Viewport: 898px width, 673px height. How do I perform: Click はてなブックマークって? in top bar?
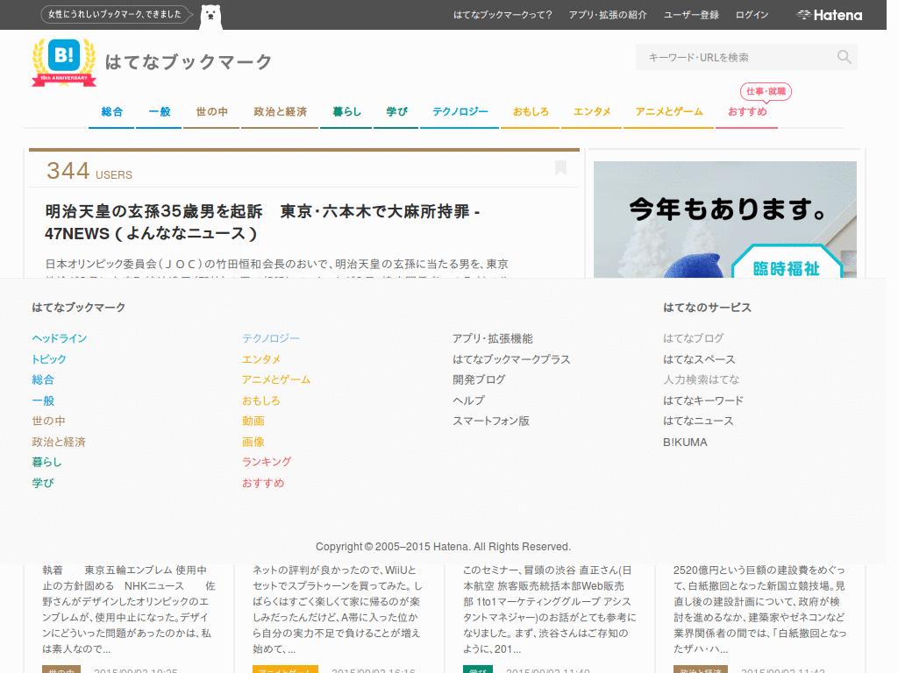(x=502, y=15)
